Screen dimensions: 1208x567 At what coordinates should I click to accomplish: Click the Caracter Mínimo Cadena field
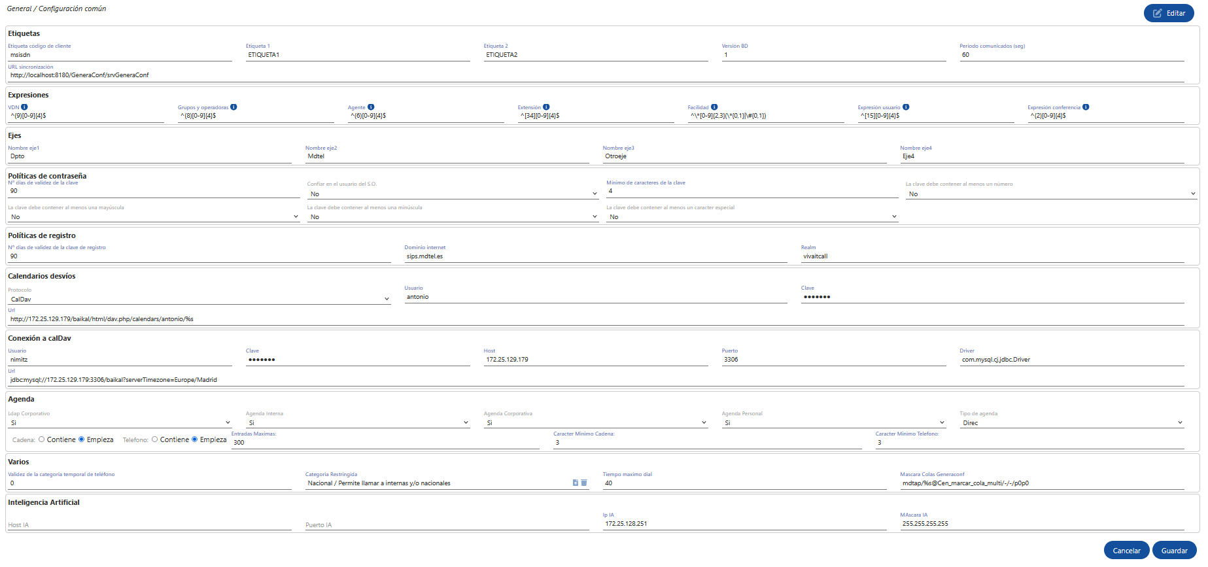(x=708, y=443)
